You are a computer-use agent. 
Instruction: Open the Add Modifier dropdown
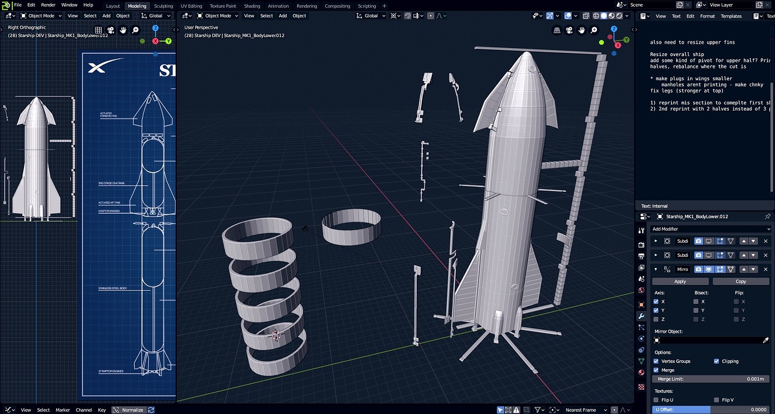710,229
